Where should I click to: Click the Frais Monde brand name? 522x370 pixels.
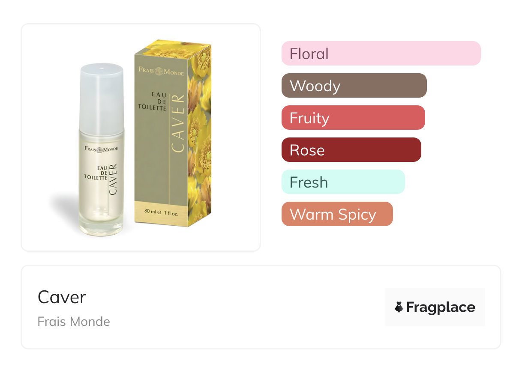click(74, 321)
